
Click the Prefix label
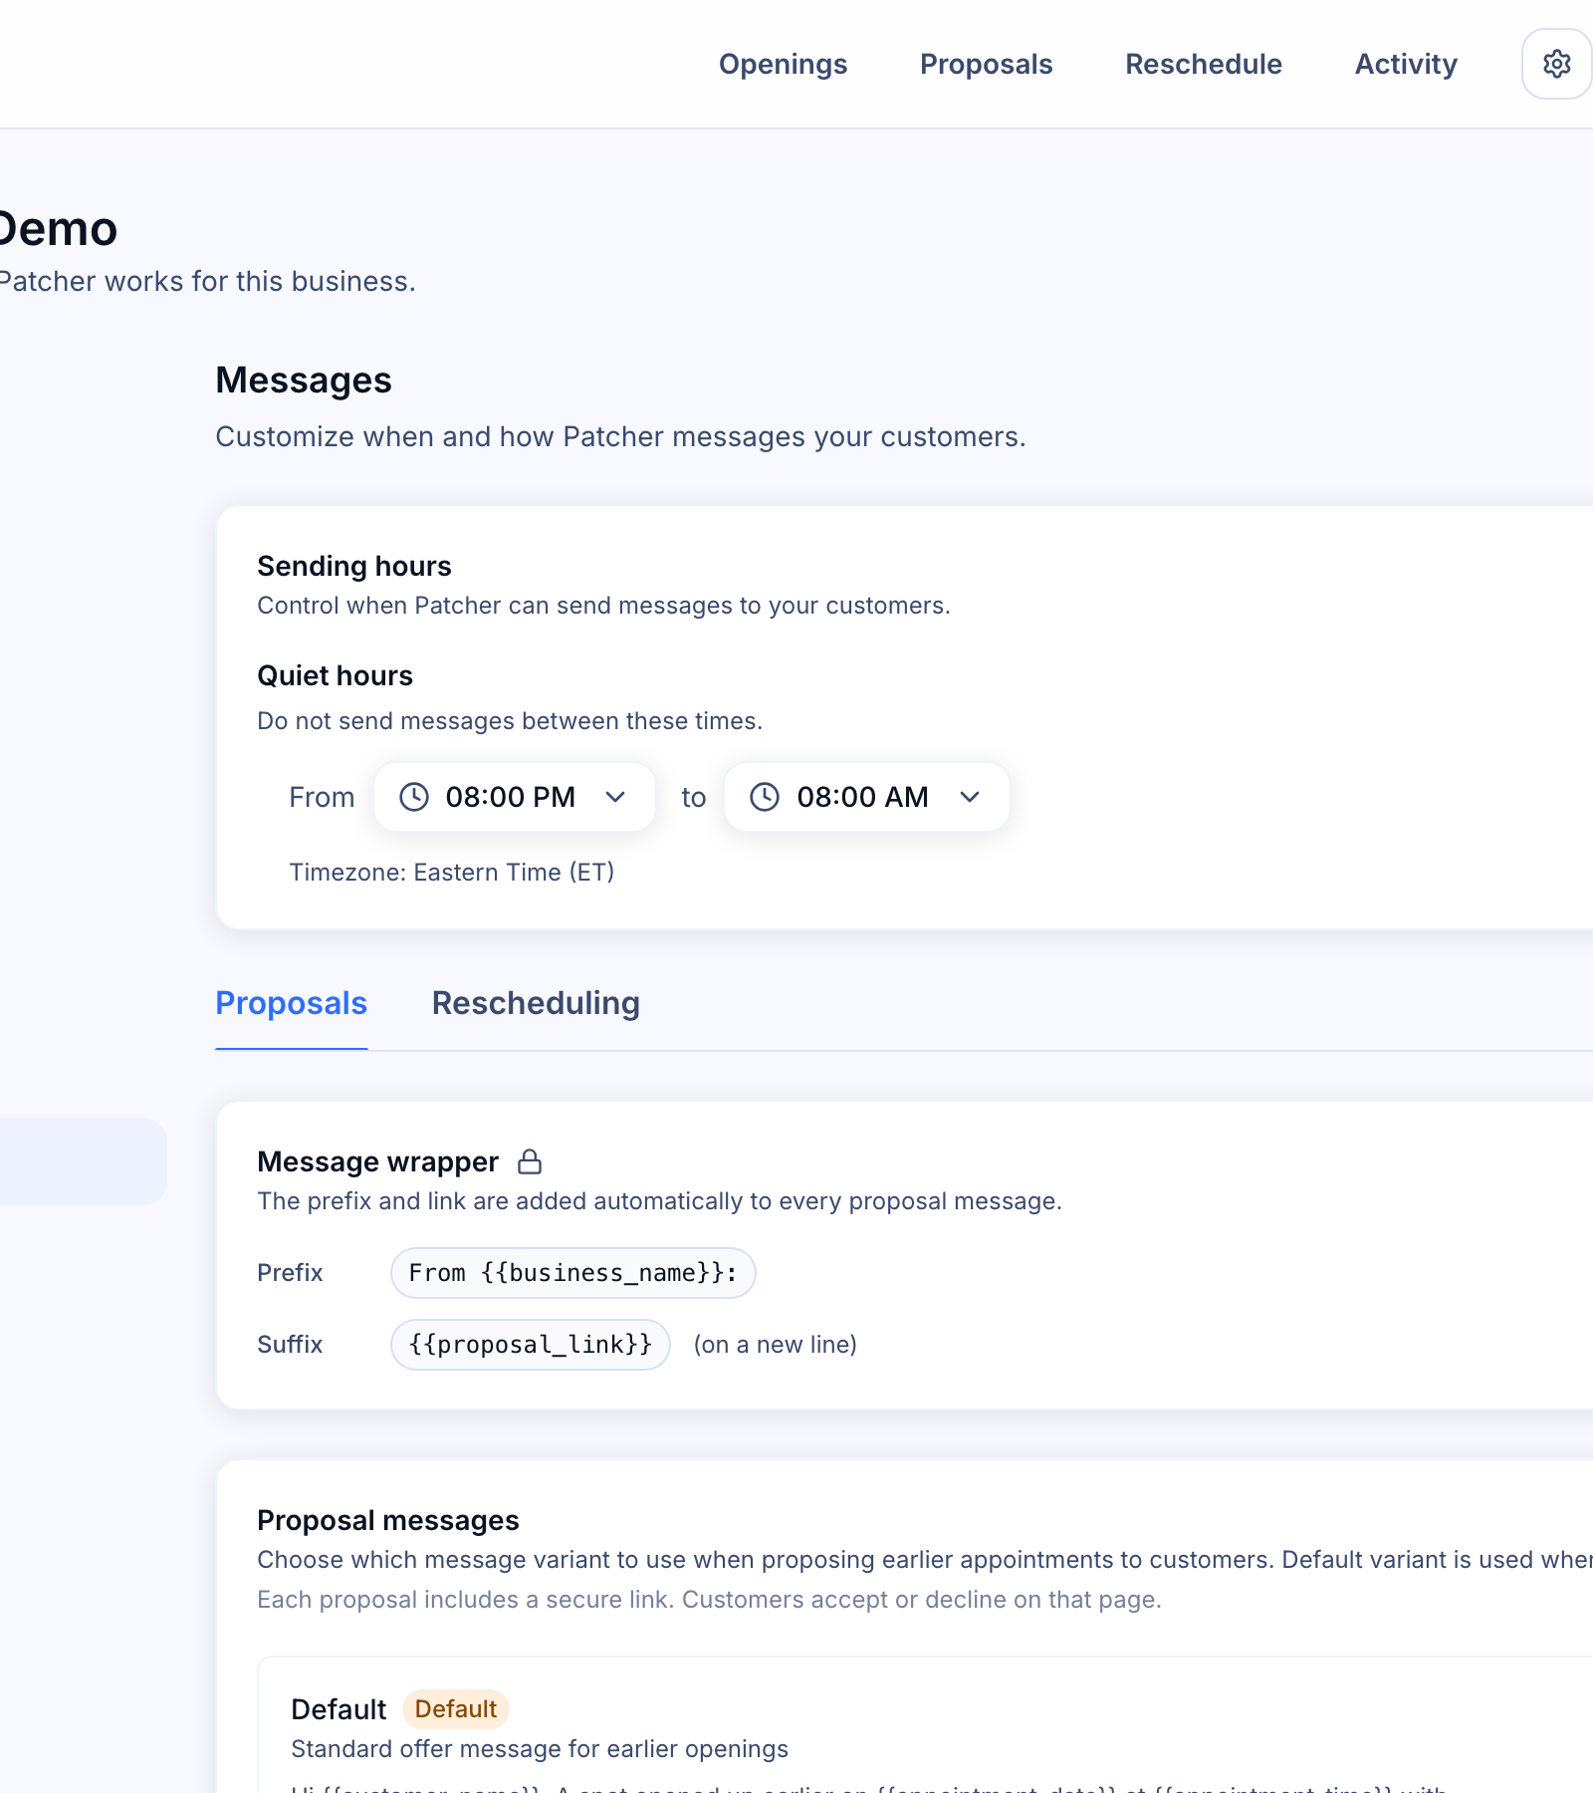pyautogui.click(x=291, y=1273)
